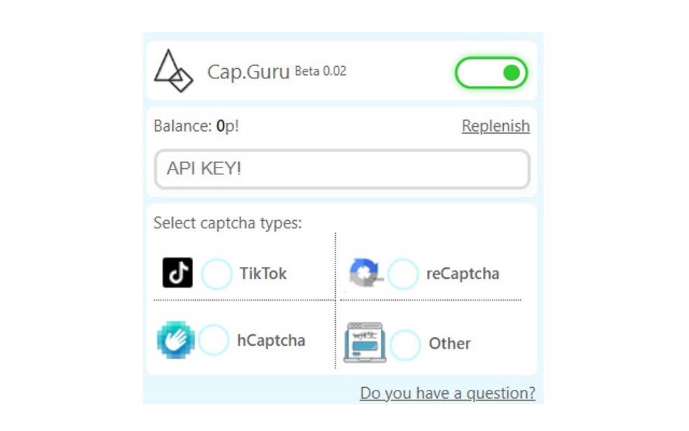
Task: Choose the Other captcha type circle
Action: click(x=405, y=344)
